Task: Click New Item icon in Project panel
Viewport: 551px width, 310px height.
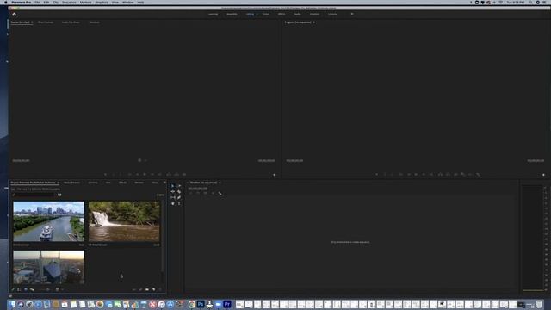Action: (154, 289)
